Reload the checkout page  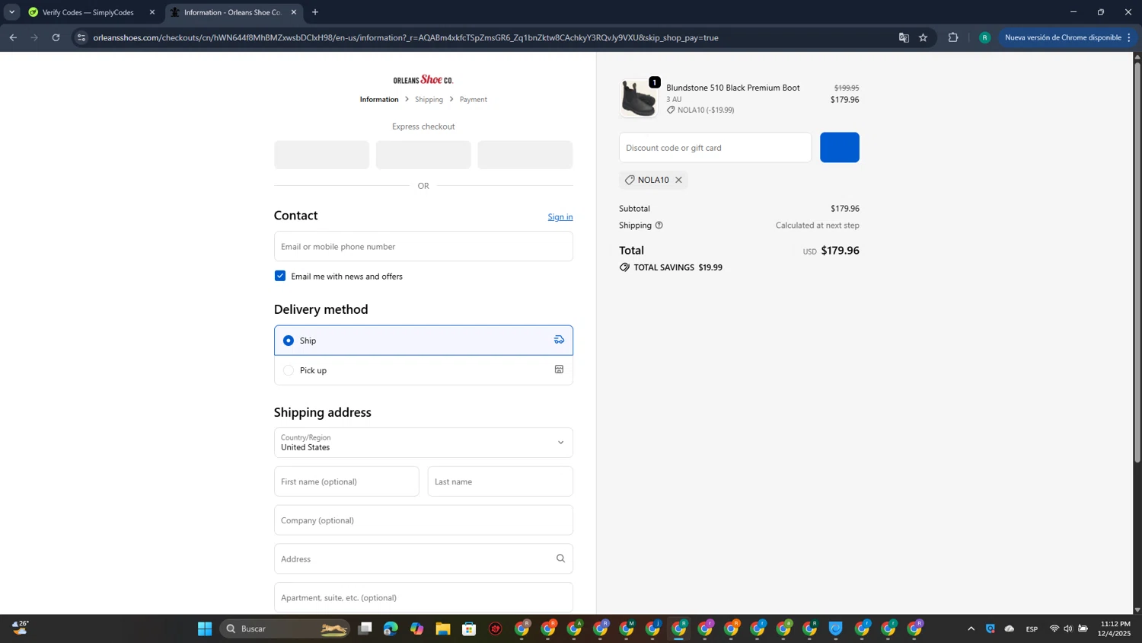point(56,37)
